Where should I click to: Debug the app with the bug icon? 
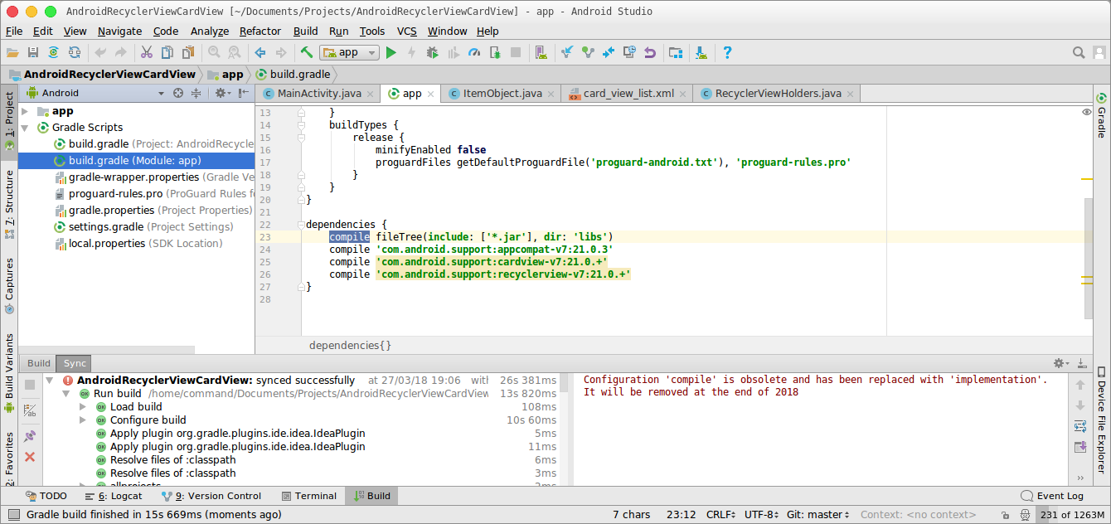tap(432, 51)
